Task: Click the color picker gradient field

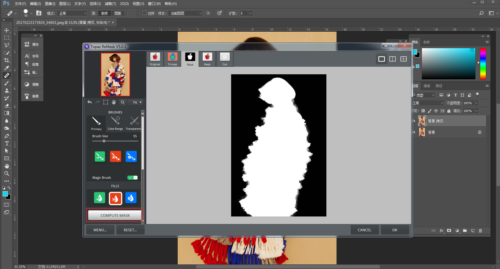Action: pos(449,64)
